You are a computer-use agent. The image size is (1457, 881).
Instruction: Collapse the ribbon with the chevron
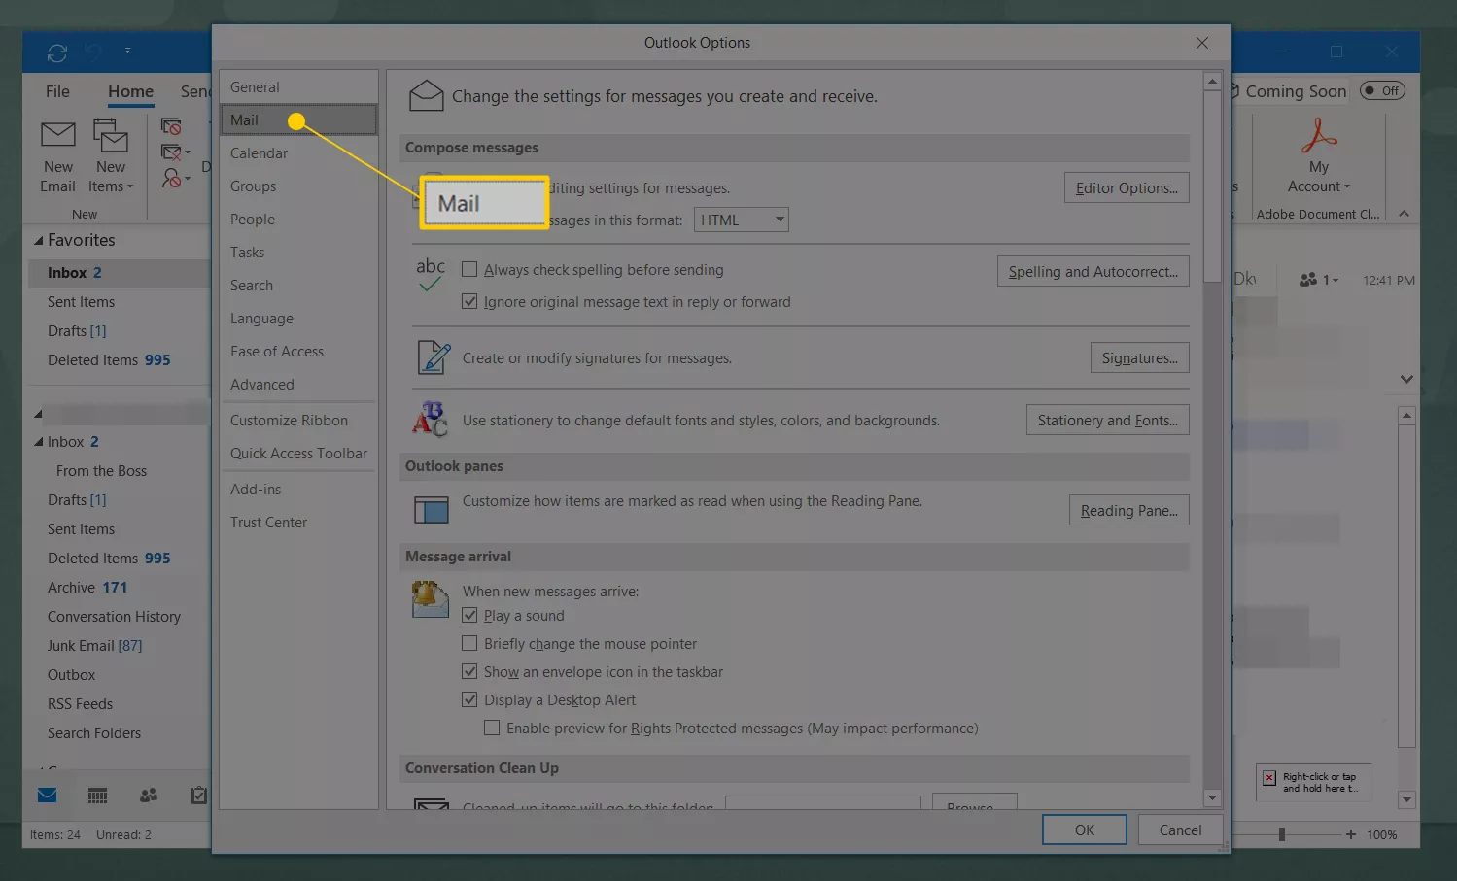click(x=1404, y=214)
